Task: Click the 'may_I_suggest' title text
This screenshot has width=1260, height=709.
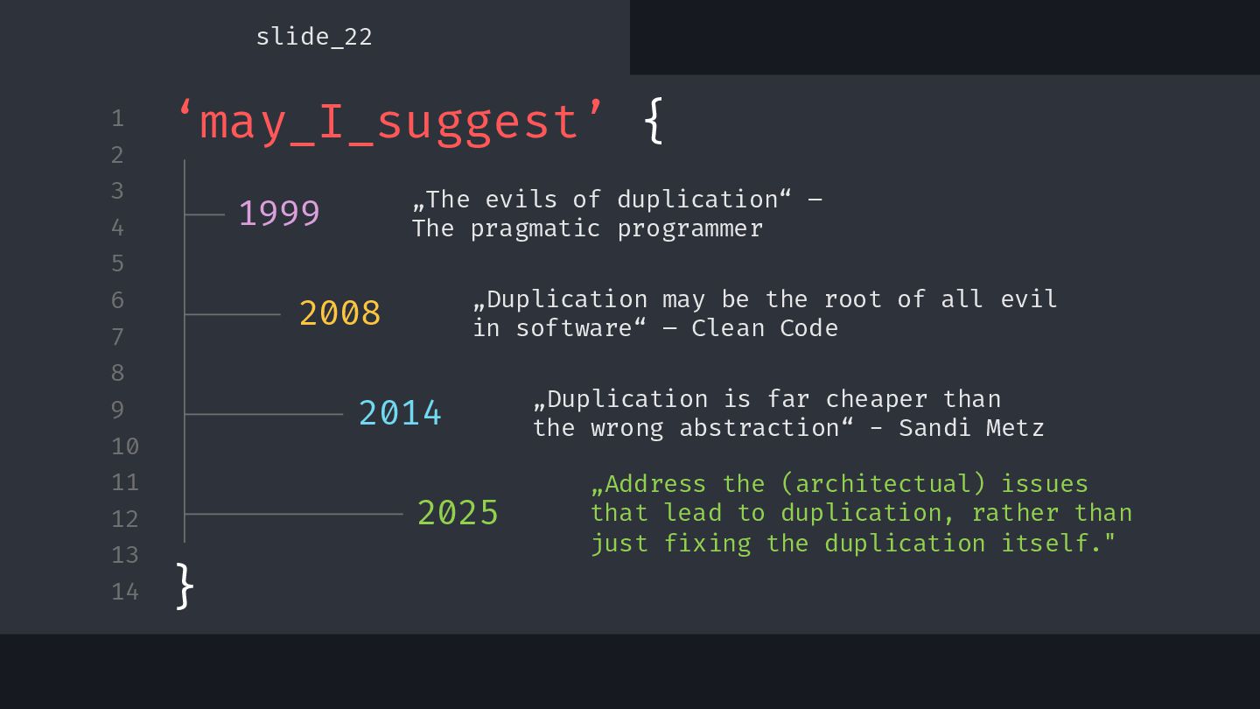Action: click(x=390, y=122)
